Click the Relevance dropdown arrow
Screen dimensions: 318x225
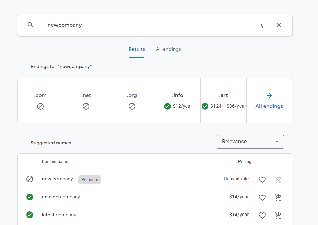277,142
